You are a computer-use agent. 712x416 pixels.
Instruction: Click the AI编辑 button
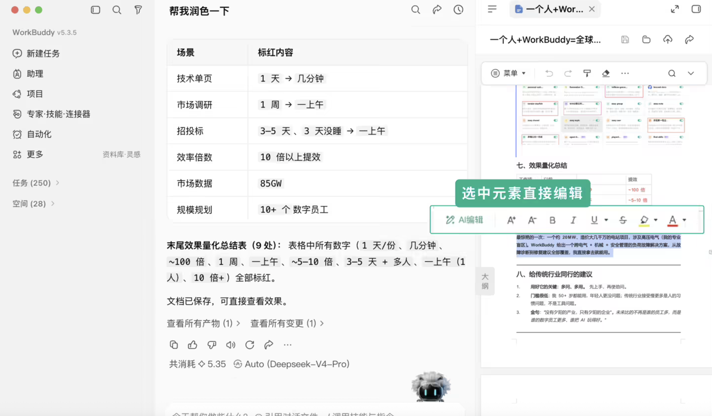click(x=464, y=220)
